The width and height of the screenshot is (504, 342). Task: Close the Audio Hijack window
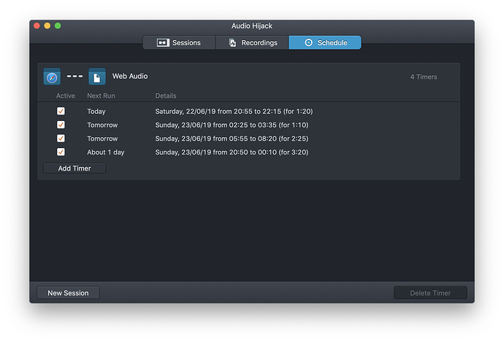[37, 26]
